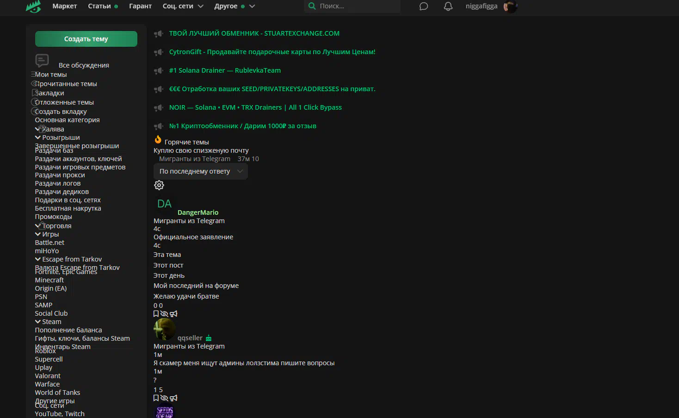Collapse the Steam category in sidebar
Screen dimensions: 679x418
pos(38,322)
